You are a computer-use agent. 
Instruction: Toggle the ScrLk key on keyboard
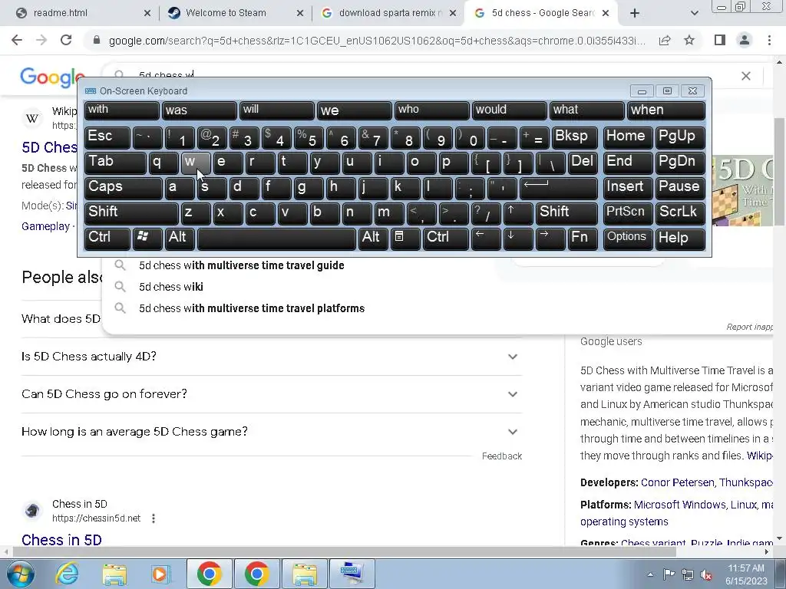[x=680, y=213]
